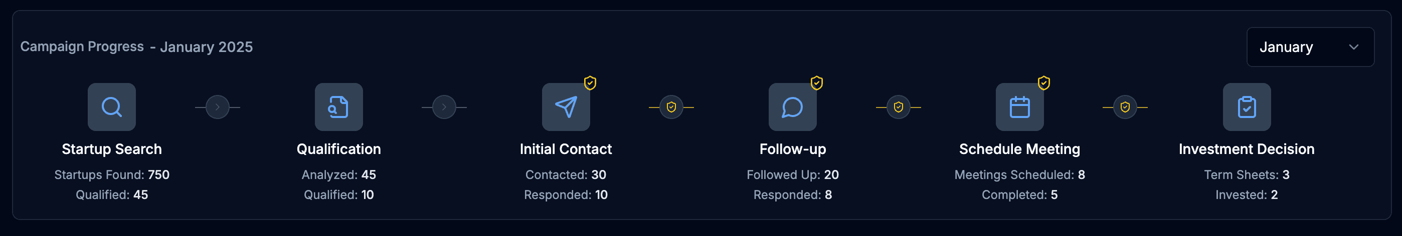Select the Investment Decision clipboard icon
The image size is (1402, 236).
[1247, 107]
